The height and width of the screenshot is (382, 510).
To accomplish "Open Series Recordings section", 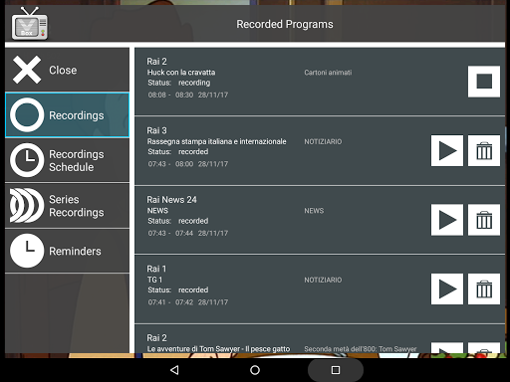I will [x=67, y=206].
